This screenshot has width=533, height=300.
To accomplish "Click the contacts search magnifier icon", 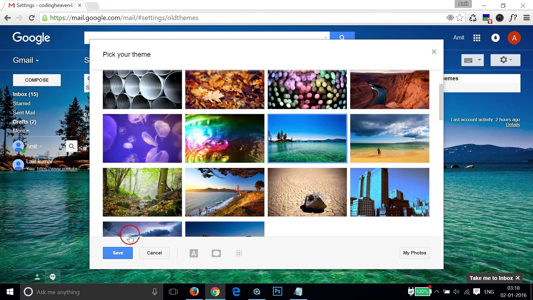I will [72, 146].
